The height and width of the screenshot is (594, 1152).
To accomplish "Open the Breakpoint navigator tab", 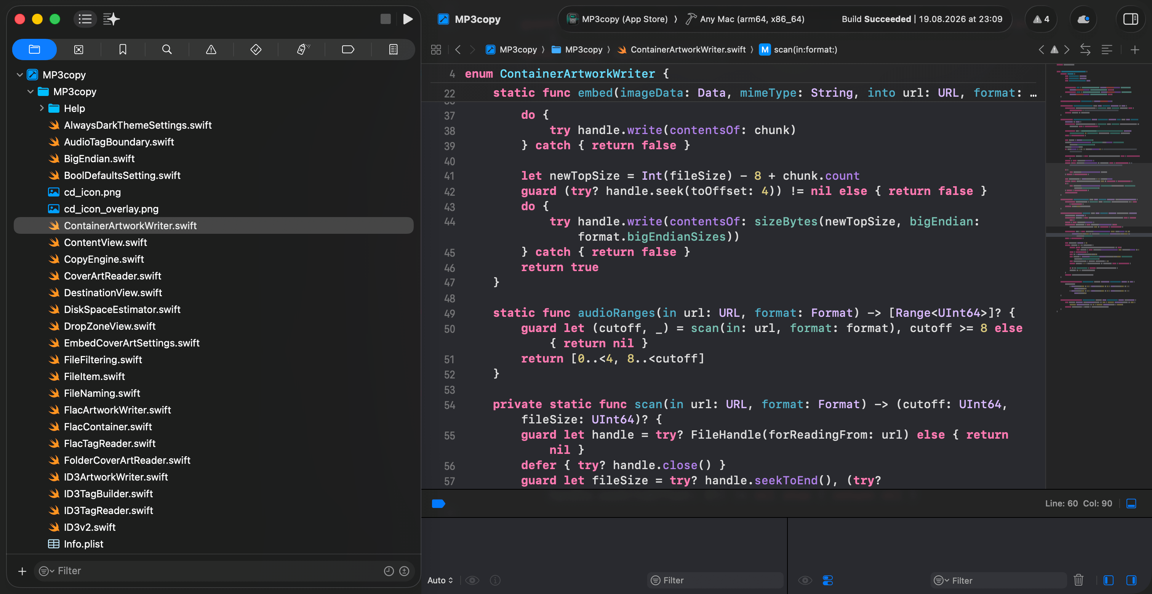I will 348,49.
